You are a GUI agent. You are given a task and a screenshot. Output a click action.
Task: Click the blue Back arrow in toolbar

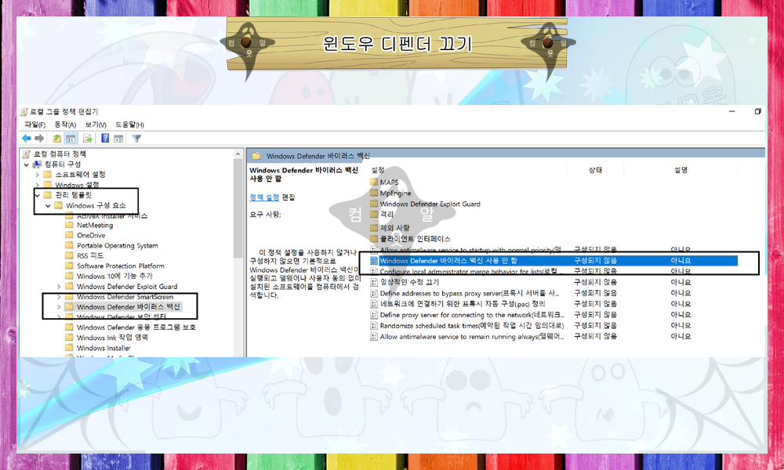tap(26, 139)
